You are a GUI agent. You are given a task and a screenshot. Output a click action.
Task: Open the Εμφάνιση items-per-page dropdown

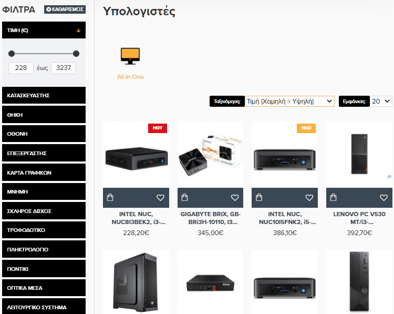[x=381, y=101]
